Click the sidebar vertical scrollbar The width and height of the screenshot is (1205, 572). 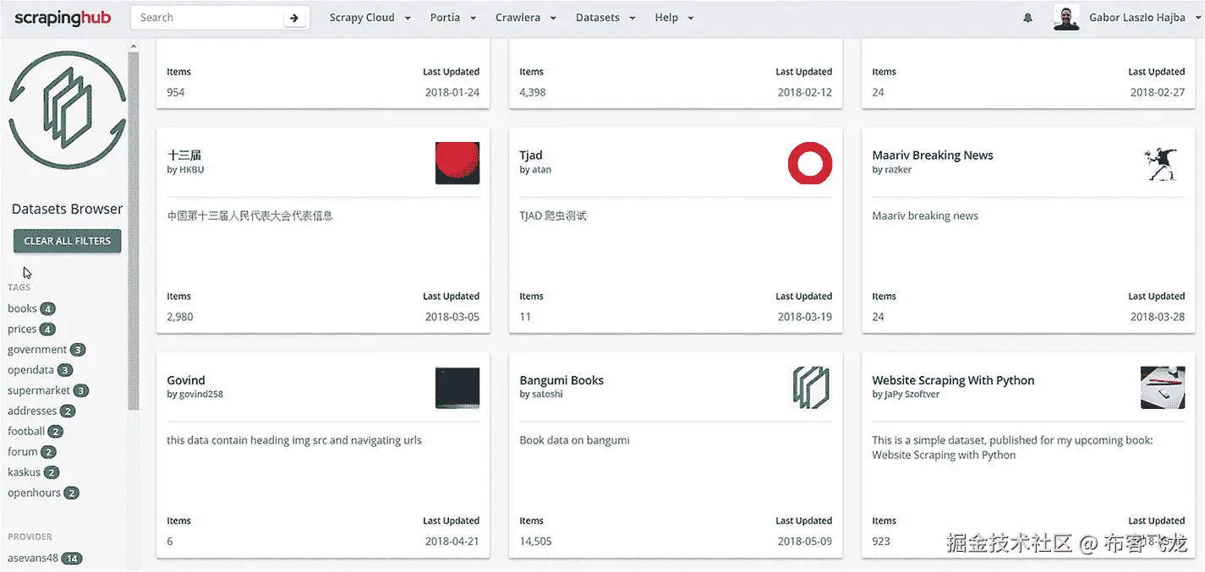(133, 230)
